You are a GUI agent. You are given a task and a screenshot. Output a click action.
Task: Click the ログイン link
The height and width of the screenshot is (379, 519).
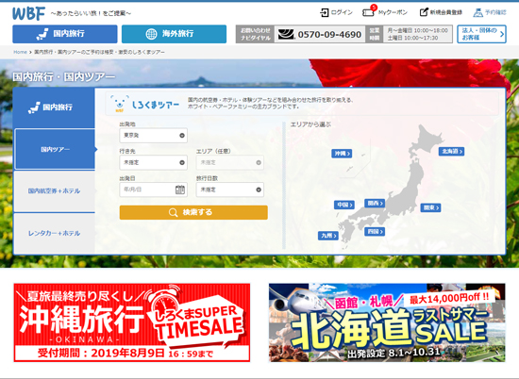(342, 12)
